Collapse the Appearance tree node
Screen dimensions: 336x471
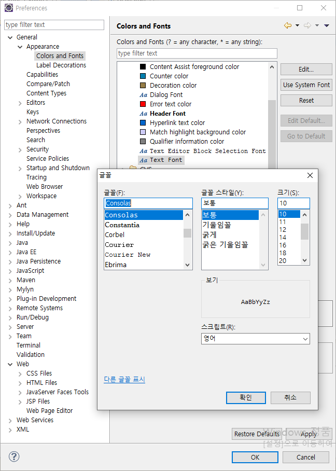(20, 47)
